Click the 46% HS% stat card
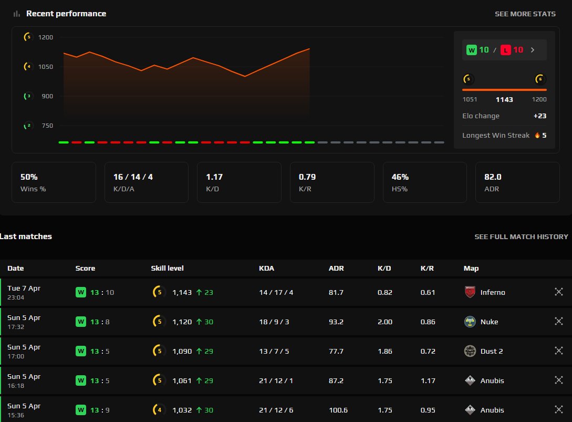The height and width of the screenshot is (422, 572). (x=424, y=182)
